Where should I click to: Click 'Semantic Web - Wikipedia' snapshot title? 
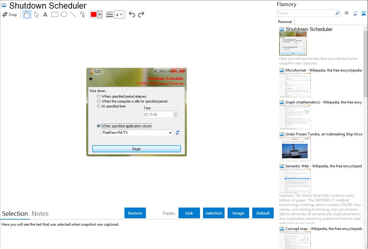323,166
